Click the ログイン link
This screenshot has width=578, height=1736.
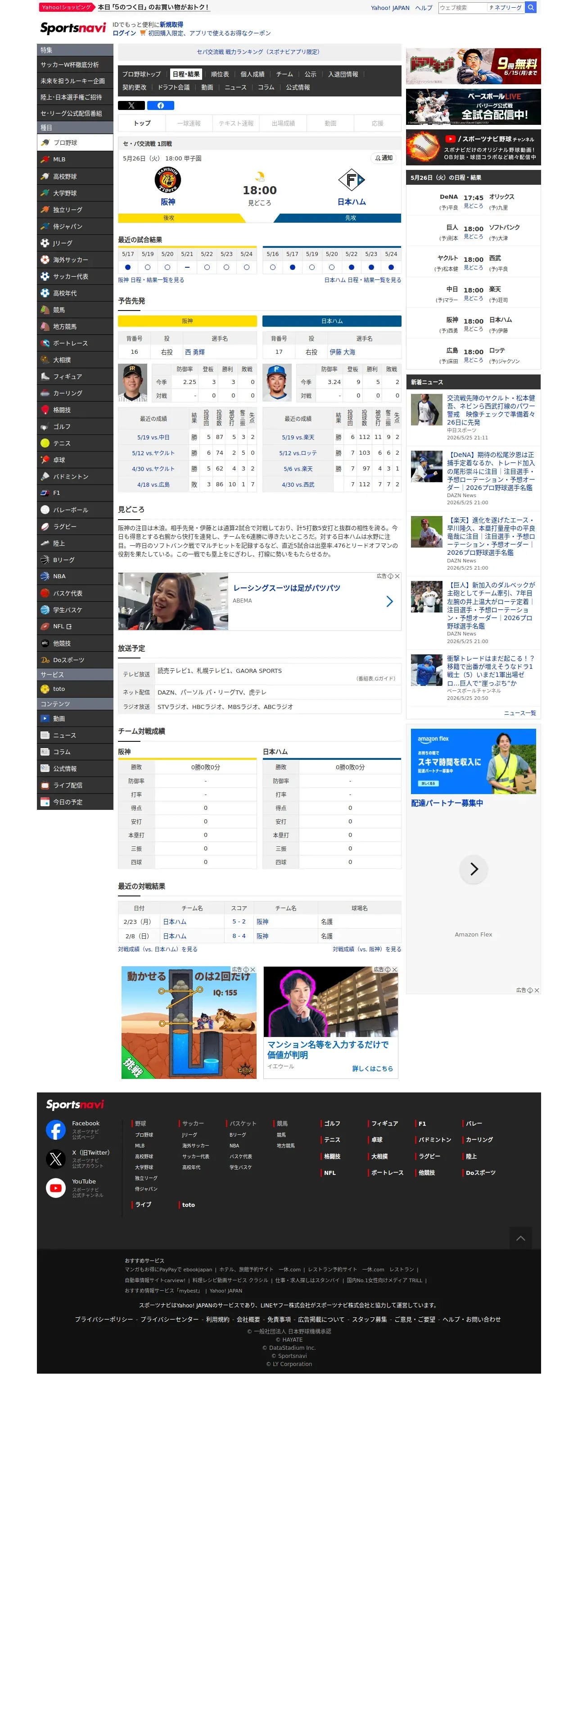[124, 33]
